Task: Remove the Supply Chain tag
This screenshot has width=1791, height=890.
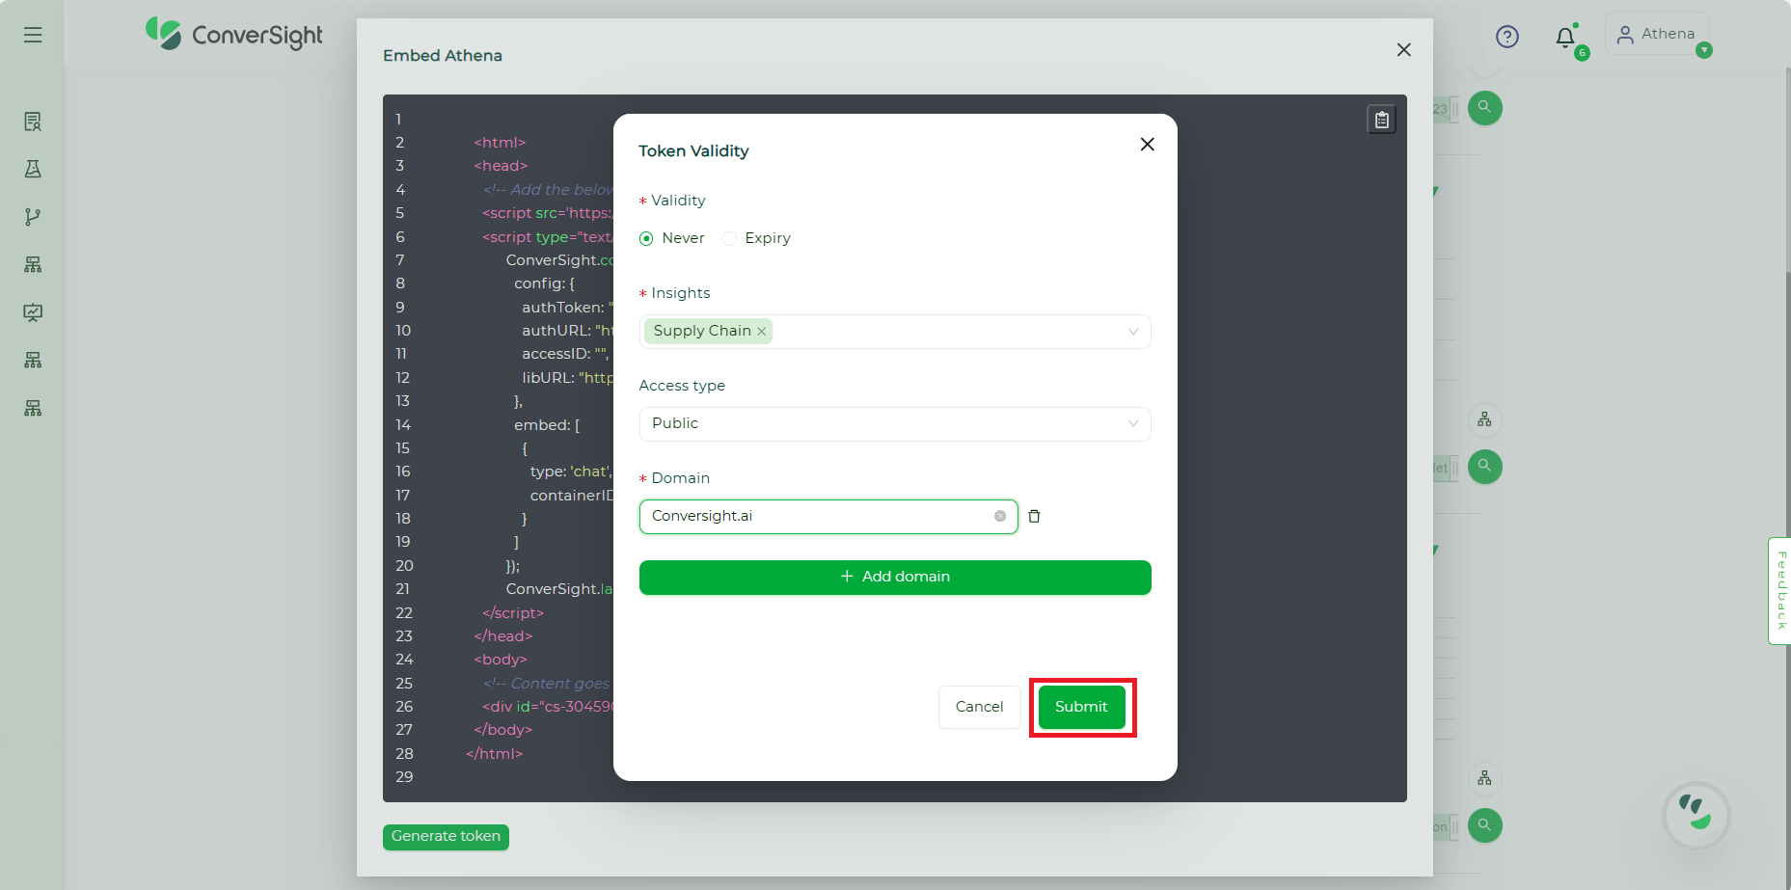Action: click(762, 332)
